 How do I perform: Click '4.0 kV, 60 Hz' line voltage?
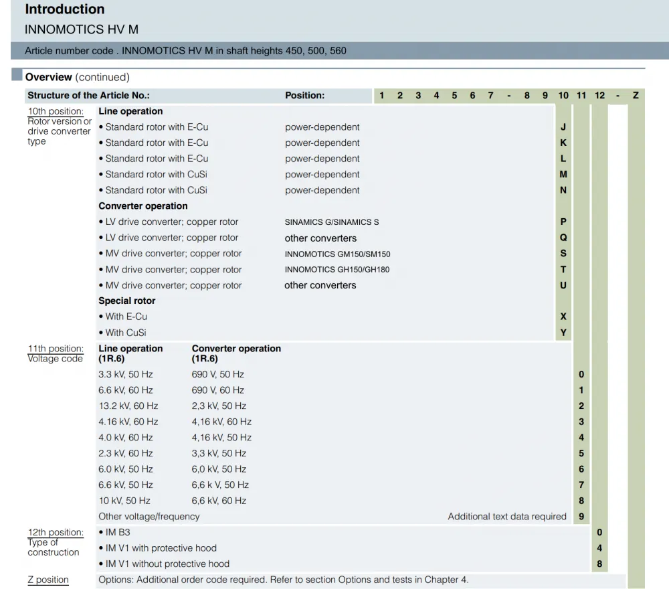(x=126, y=438)
